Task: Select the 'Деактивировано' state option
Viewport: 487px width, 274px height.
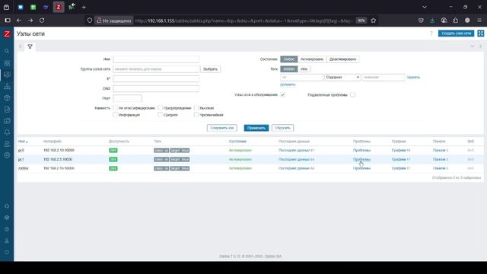Action: tap(342, 59)
